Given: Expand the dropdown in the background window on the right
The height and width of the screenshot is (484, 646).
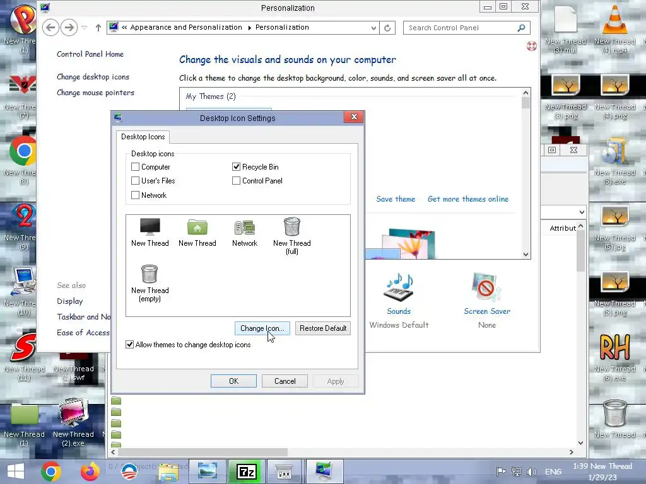Looking at the screenshot, I should click(x=581, y=212).
